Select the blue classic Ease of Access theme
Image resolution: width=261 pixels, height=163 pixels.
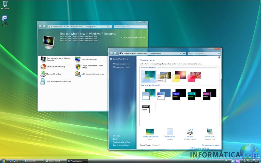(x=164, y=94)
